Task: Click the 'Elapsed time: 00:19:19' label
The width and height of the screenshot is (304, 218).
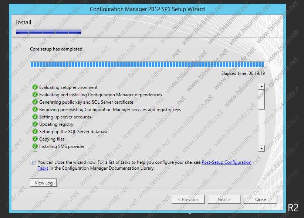Action: 243,73
